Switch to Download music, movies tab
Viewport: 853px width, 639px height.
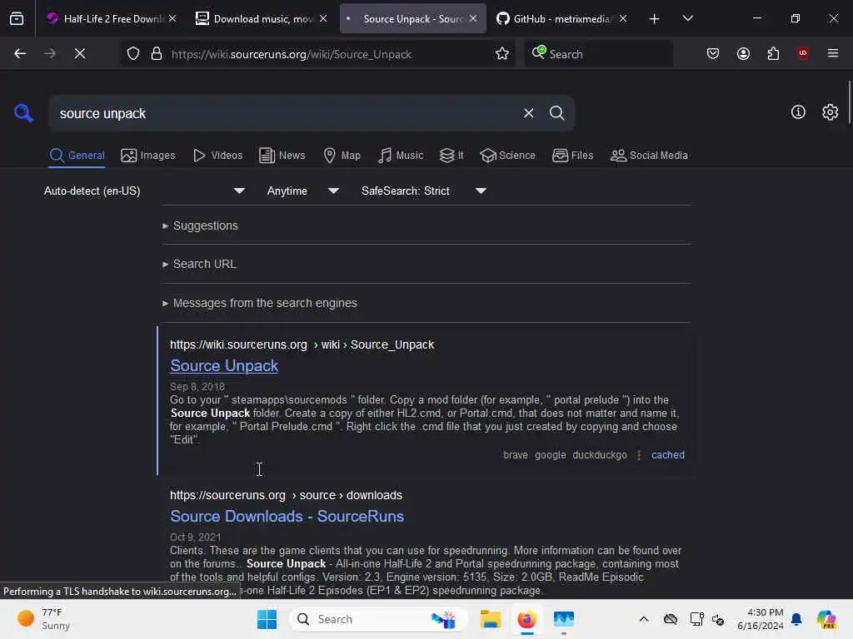pyautogui.click(x=262, y=18)
